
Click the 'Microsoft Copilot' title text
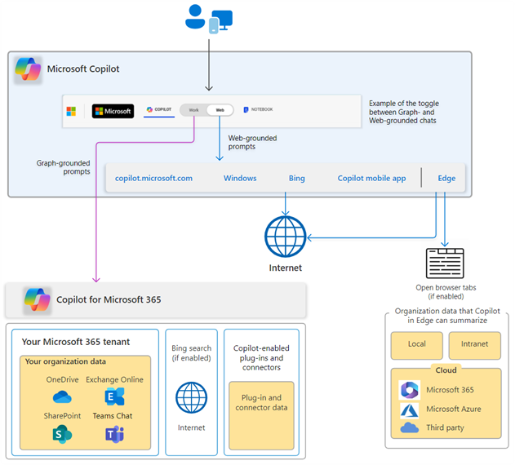(83, 69)
